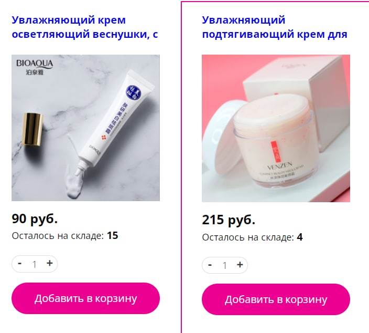Viewport: 369px width, 333px height.
Task: Click the gold cap in the BIOAQUA photo
Action: [32, 129]
